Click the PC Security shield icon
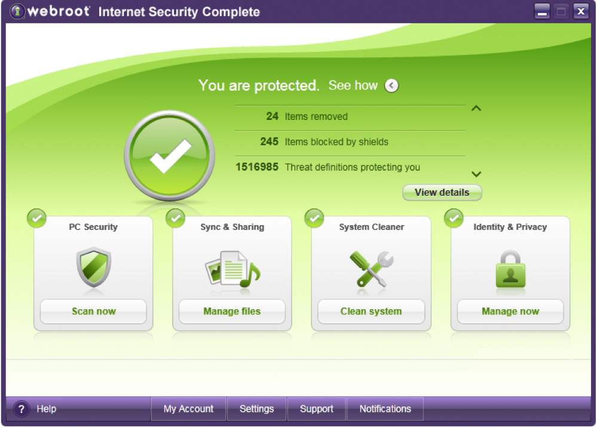 (x=94, y=267)
